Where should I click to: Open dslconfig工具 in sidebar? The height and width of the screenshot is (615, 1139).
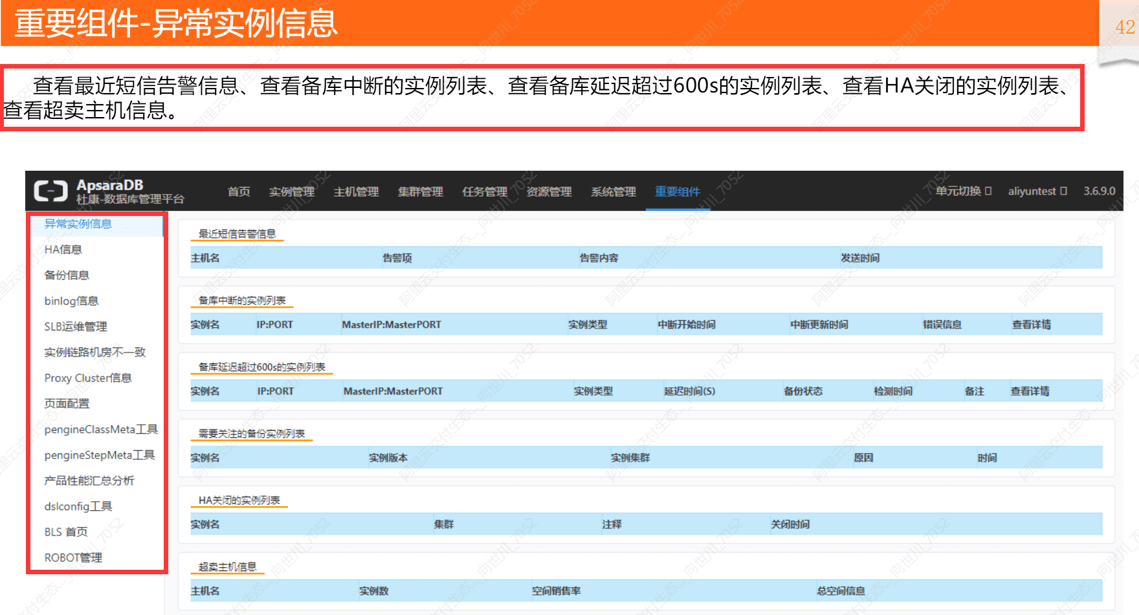tap(78, 506)
